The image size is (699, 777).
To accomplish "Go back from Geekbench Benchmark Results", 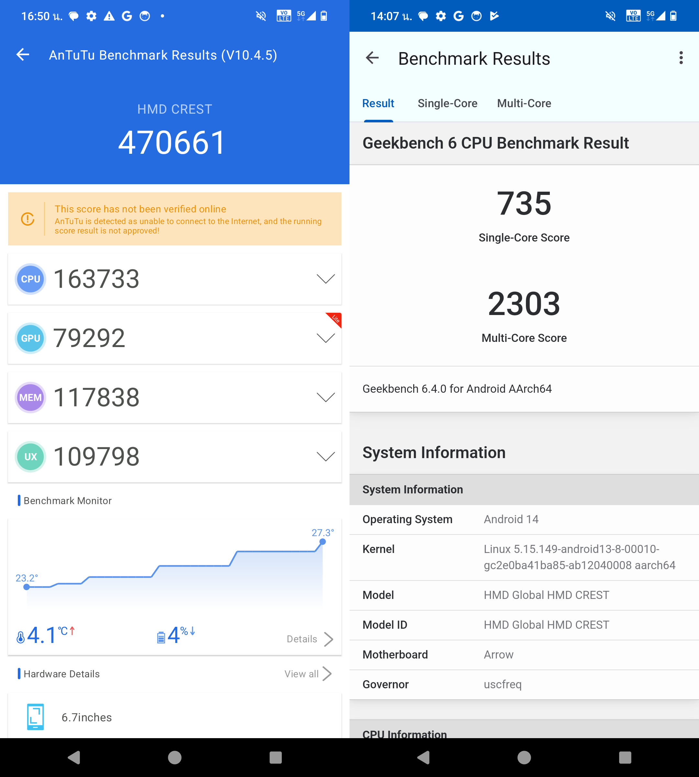I will coord(372,58).
